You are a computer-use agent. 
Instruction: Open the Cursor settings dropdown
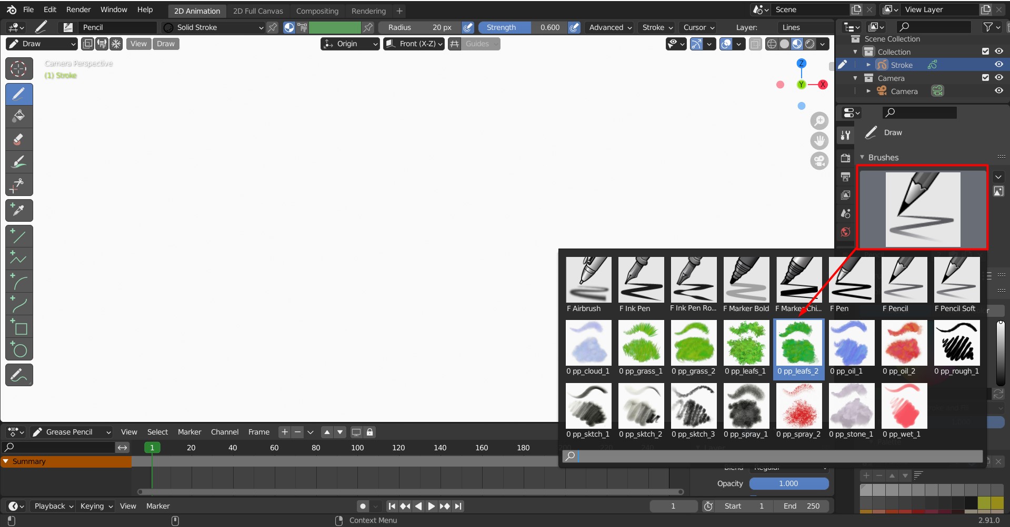[x=698, y=27]
